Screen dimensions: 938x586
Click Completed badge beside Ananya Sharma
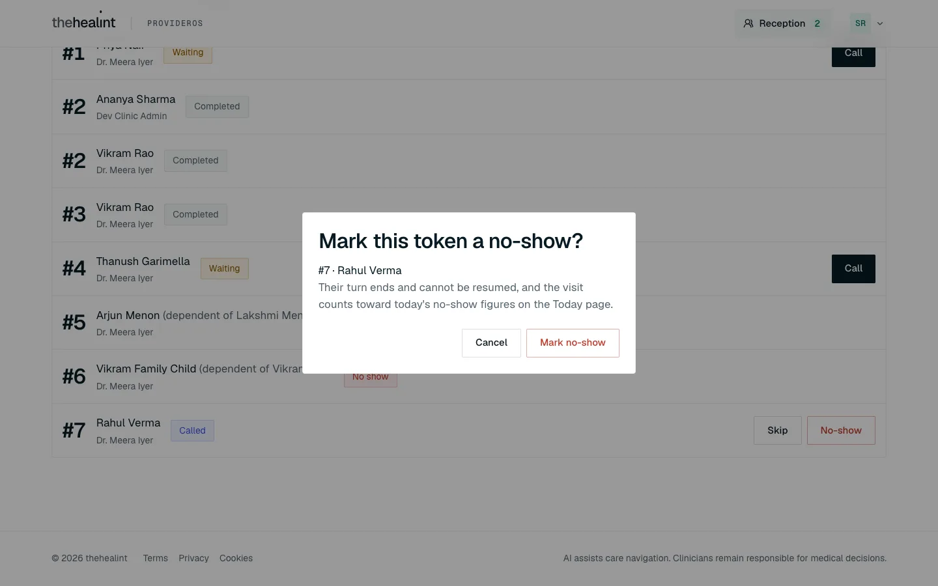pos(217,107)
